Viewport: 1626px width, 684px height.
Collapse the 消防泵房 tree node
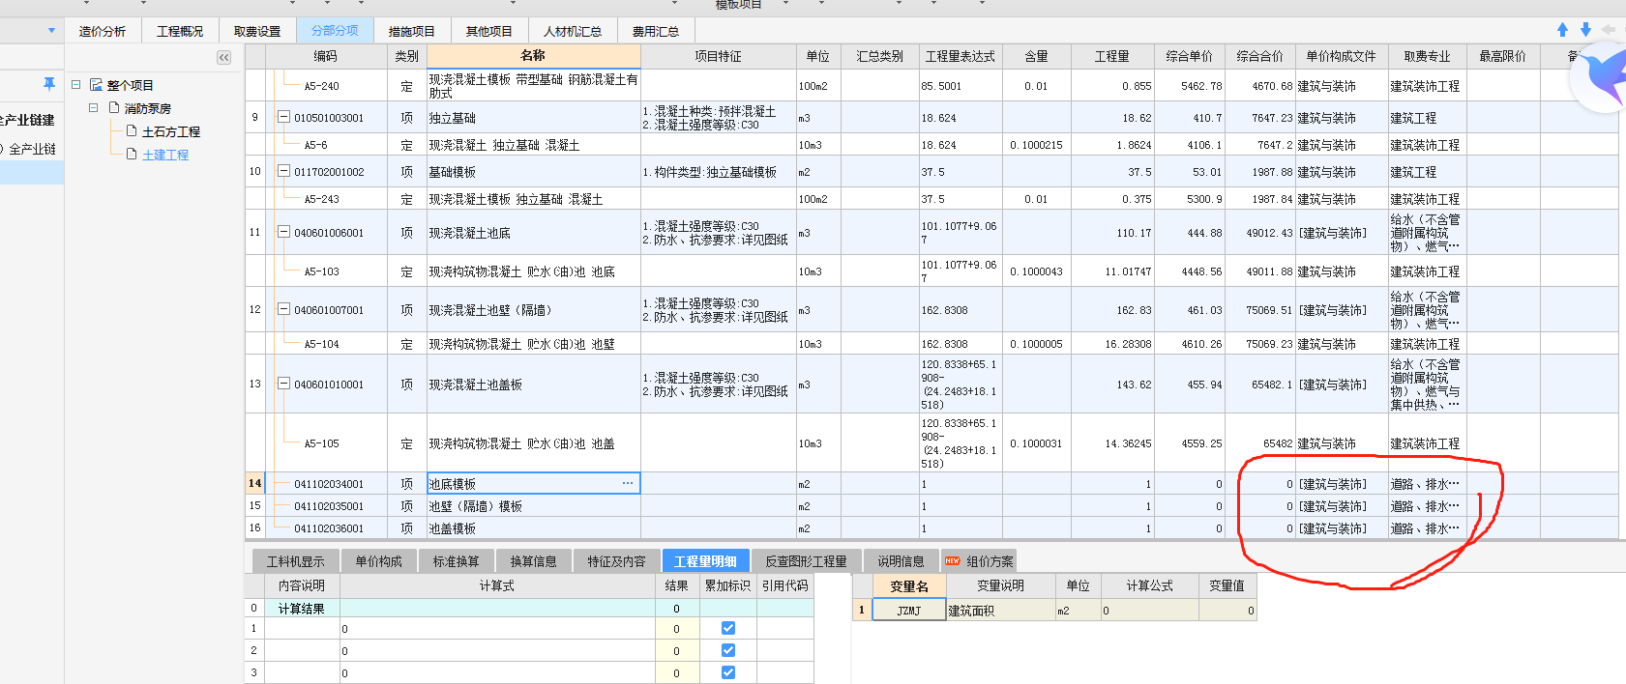pos(94,107)
